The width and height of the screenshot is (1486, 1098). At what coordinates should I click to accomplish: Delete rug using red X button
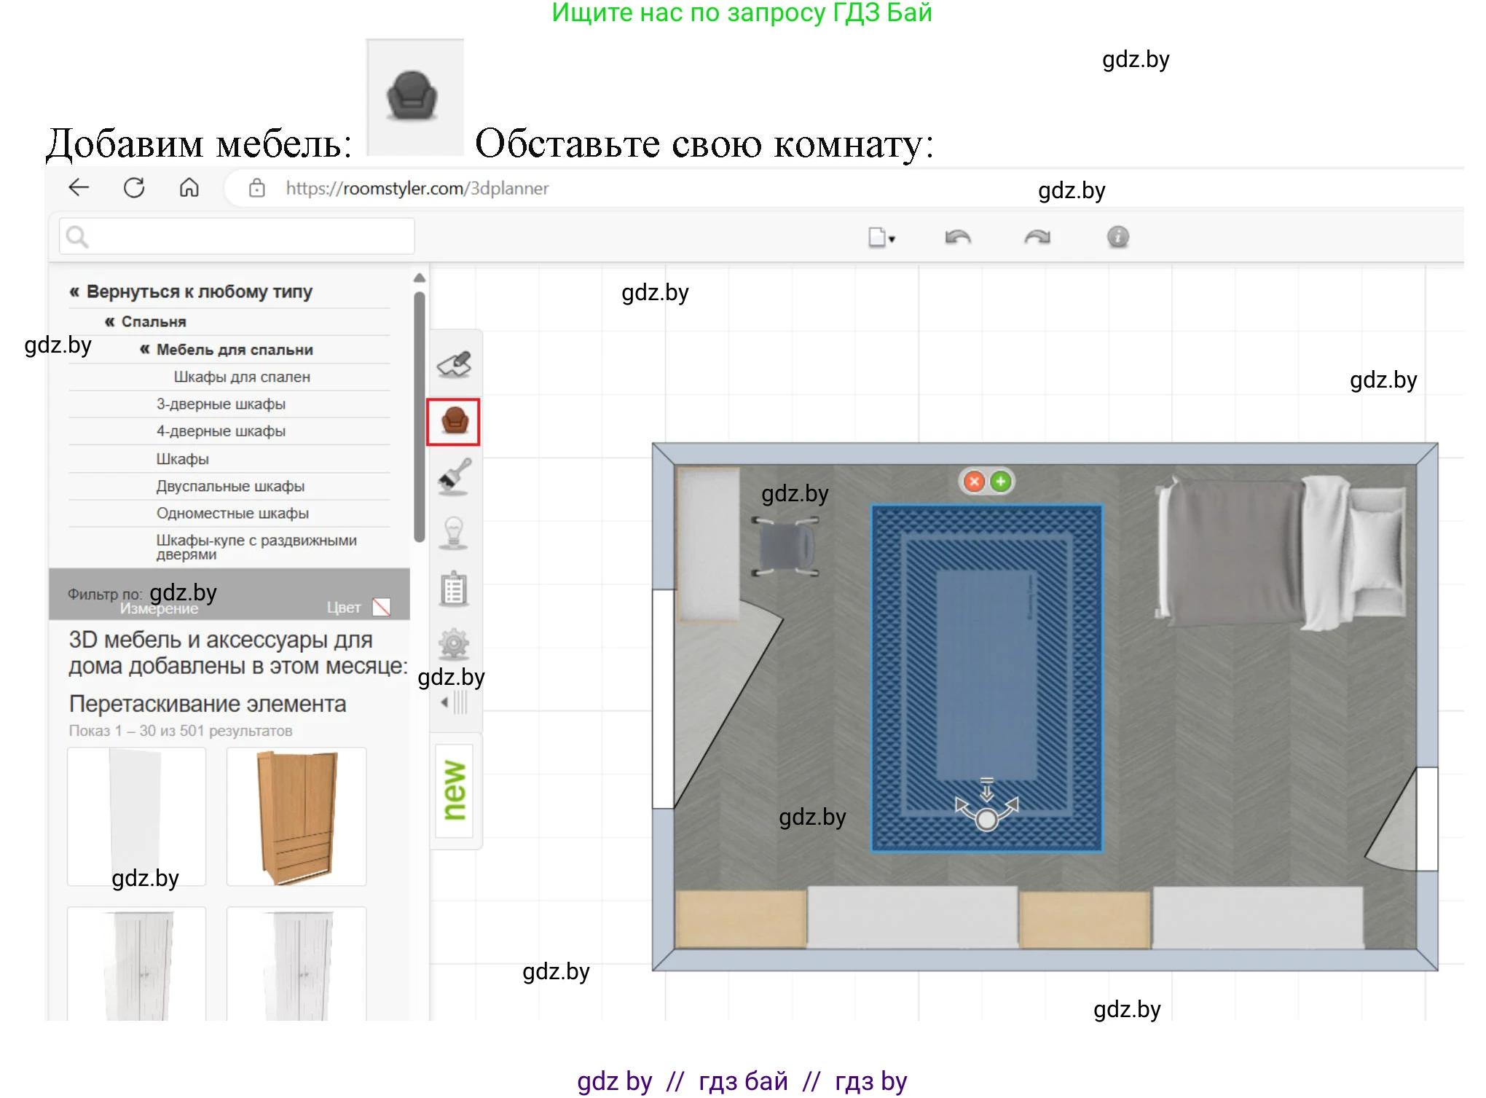974,482
